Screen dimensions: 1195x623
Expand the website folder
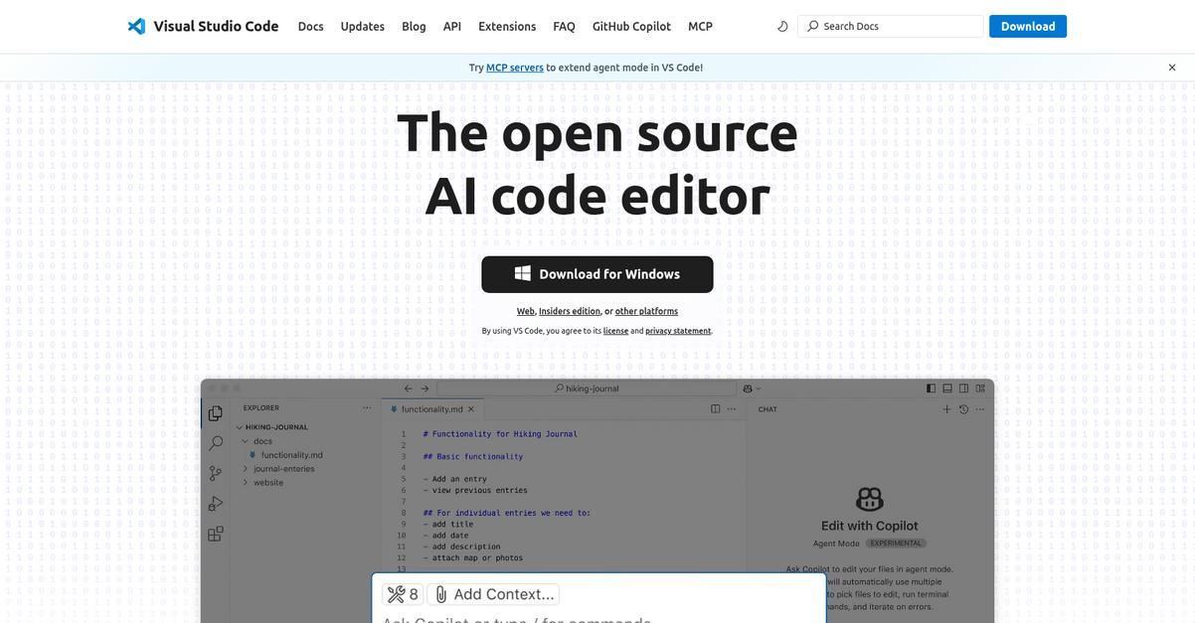coord(246,483)
